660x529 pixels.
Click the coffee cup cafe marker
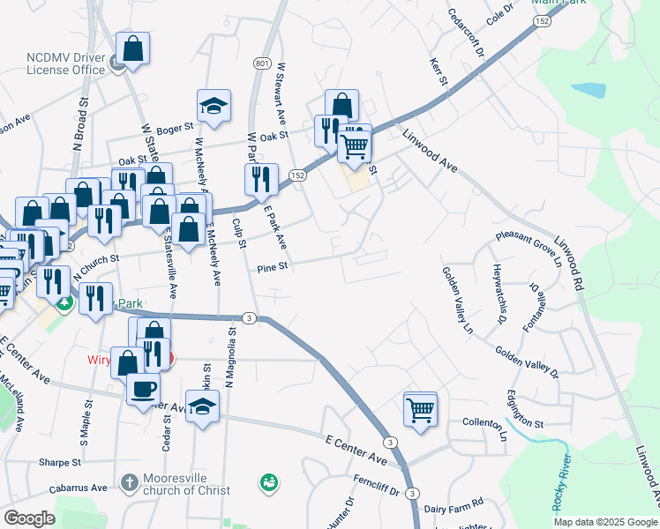(143, 389)
